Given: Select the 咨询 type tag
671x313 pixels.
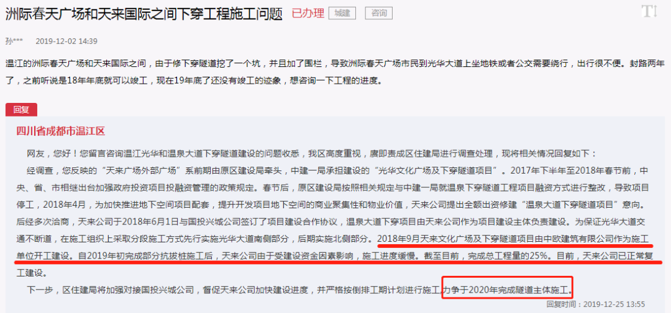Looking at the screenshot, I should click(379, 13).
